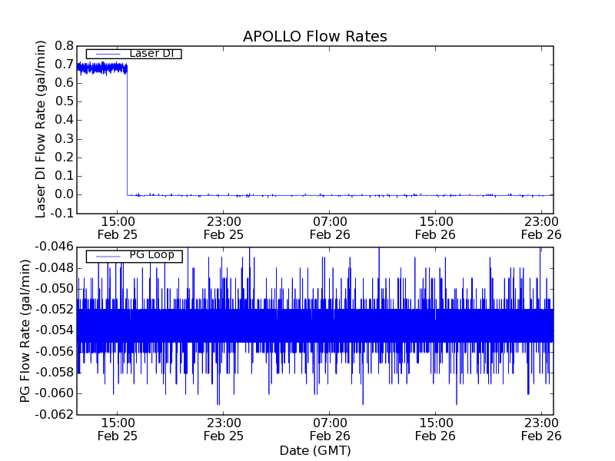Select the 0.6 tick label on Laser DI axis
Screen dimensions: 615x461
[64, 83]
